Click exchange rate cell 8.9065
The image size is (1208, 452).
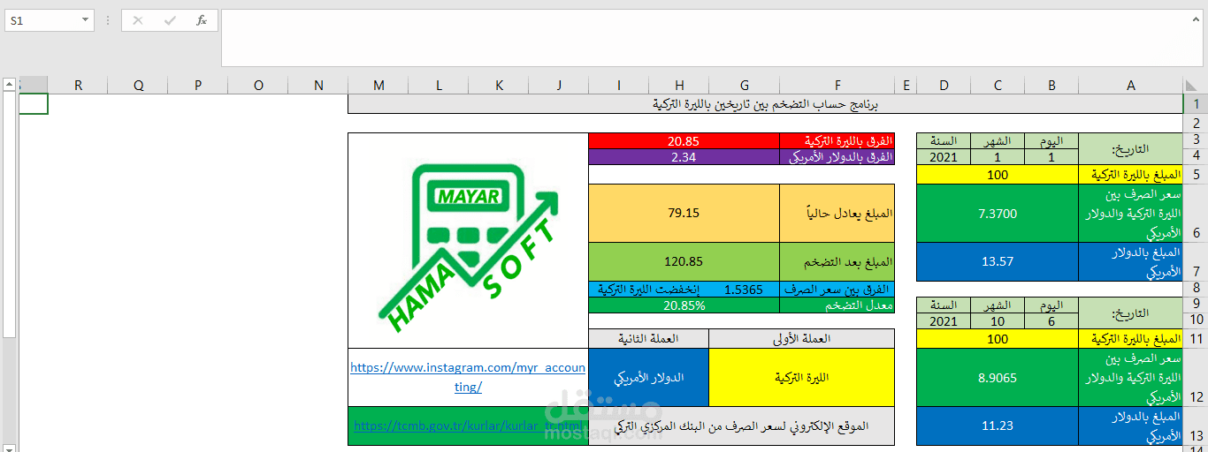click(998, 377)
